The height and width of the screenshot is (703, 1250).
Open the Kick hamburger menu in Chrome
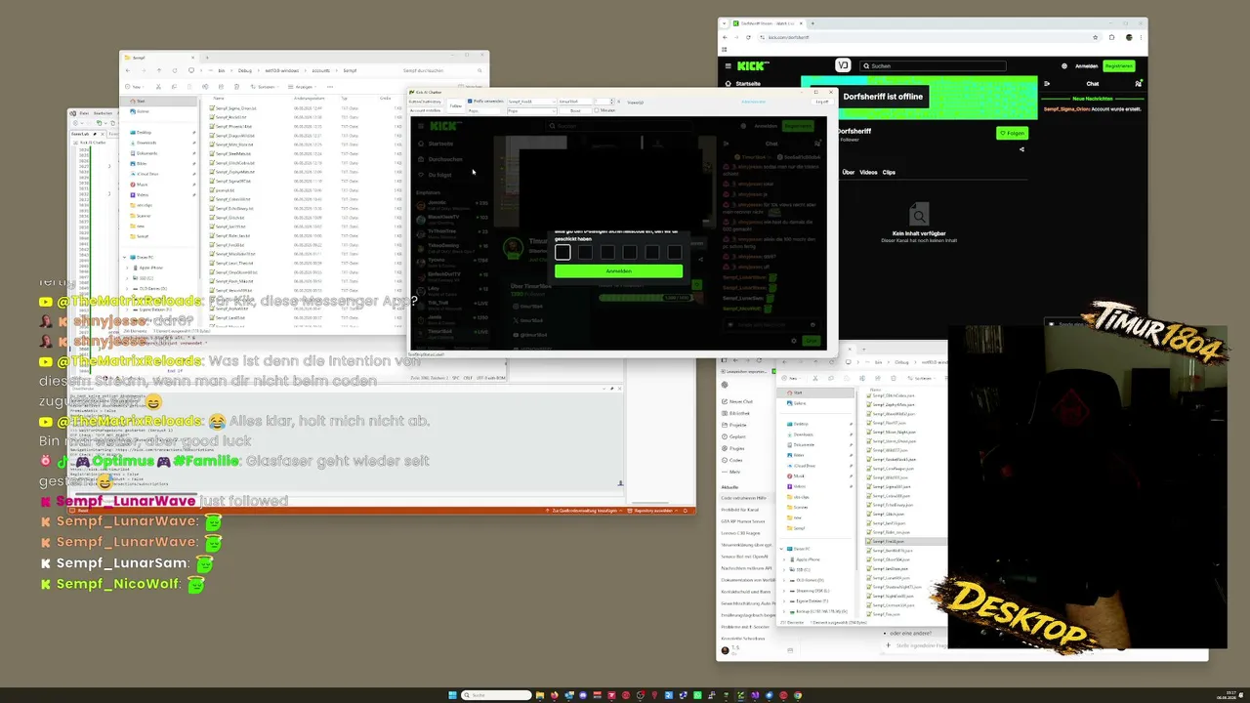click(728, 65)
